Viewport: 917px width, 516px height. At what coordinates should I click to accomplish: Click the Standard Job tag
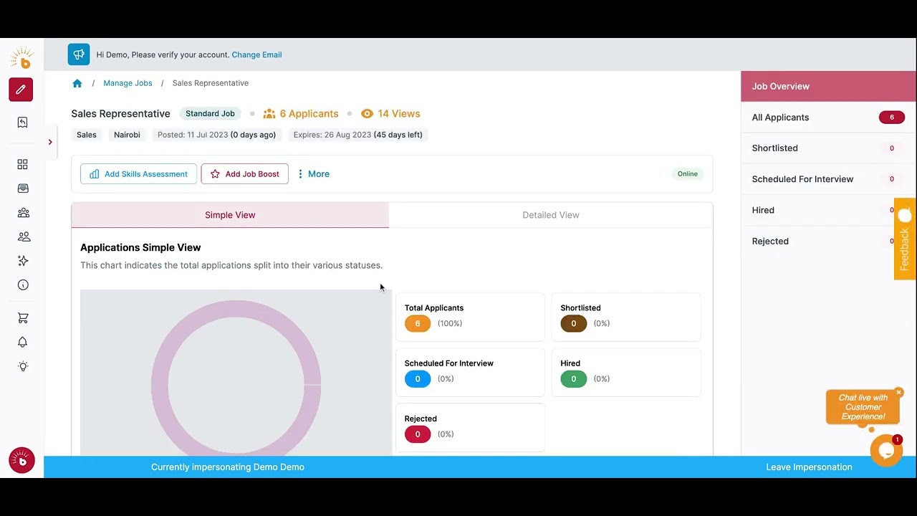tap(210, 114)
